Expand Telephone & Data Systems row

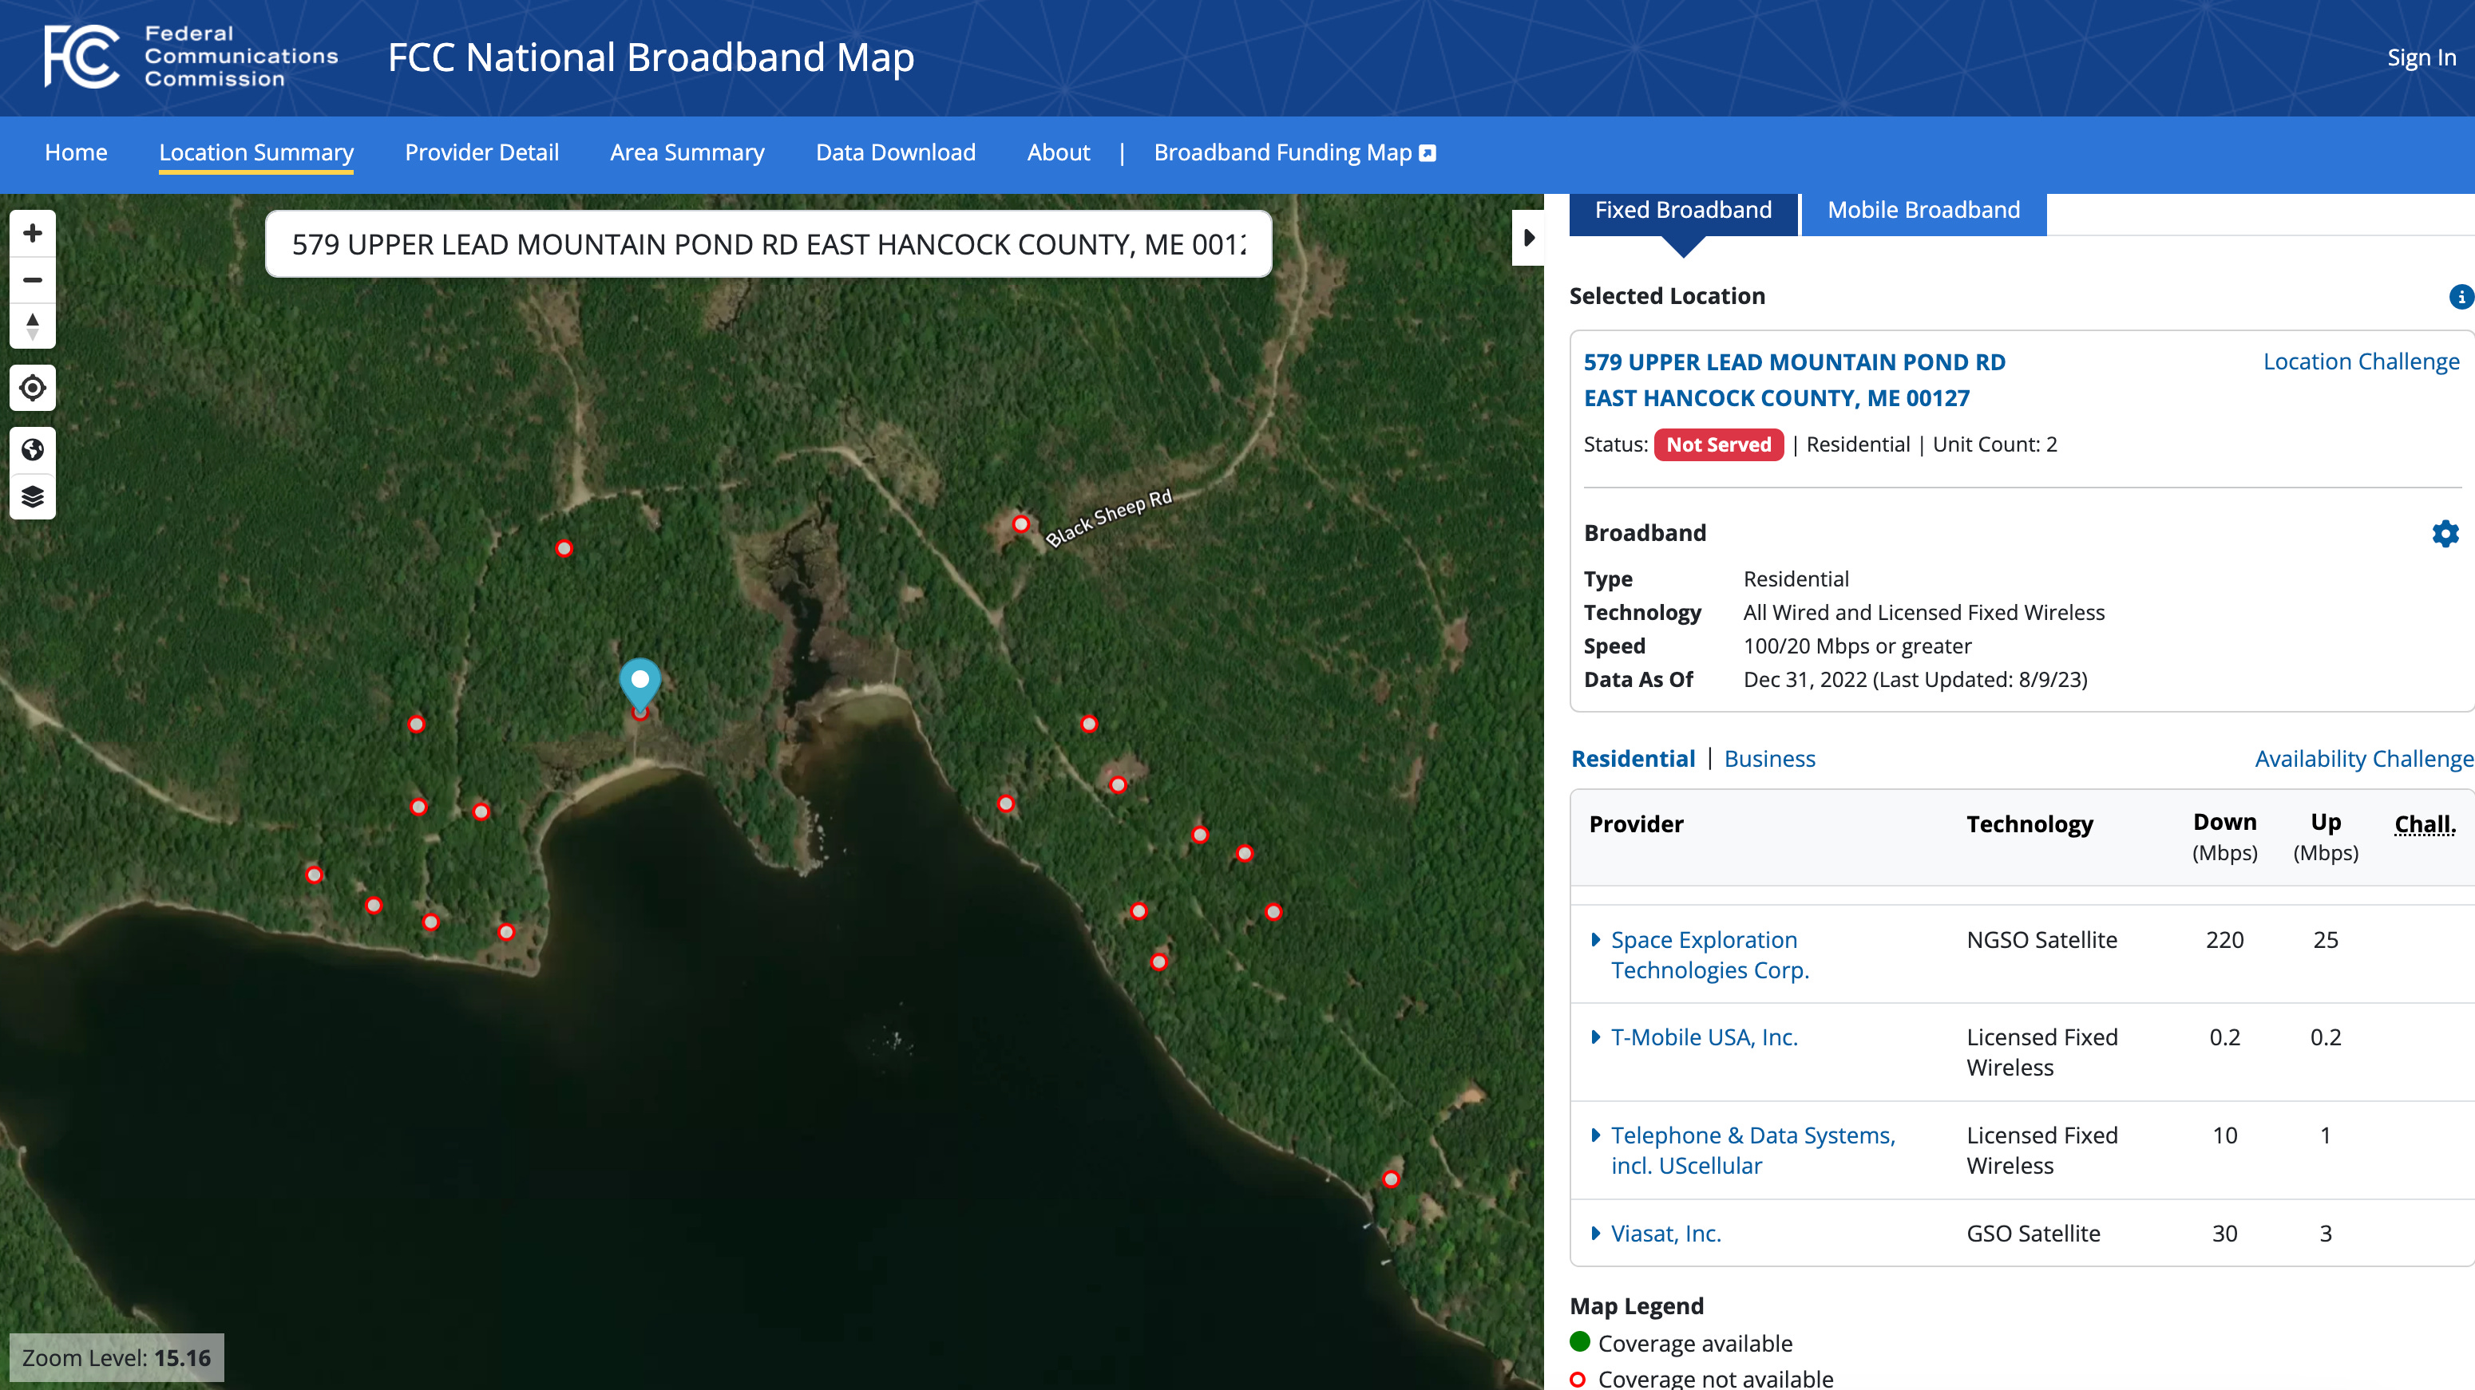point(1595,1135)
